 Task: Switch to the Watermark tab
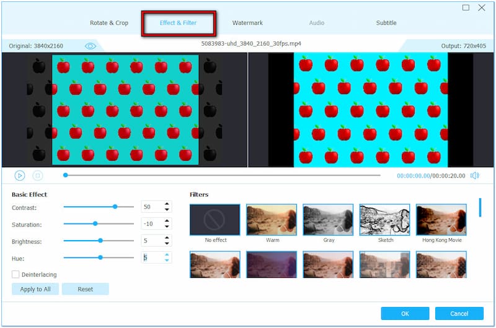point(247,23)
